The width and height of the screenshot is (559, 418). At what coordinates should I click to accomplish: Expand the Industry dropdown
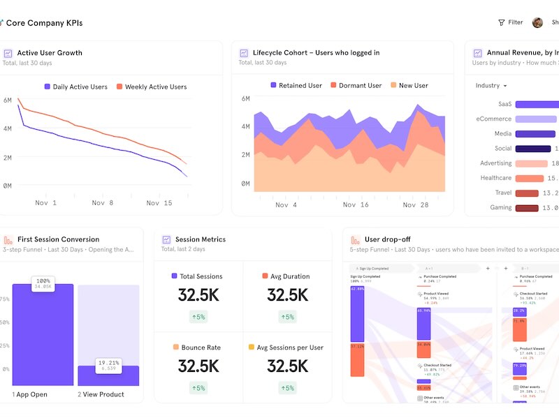492,86
